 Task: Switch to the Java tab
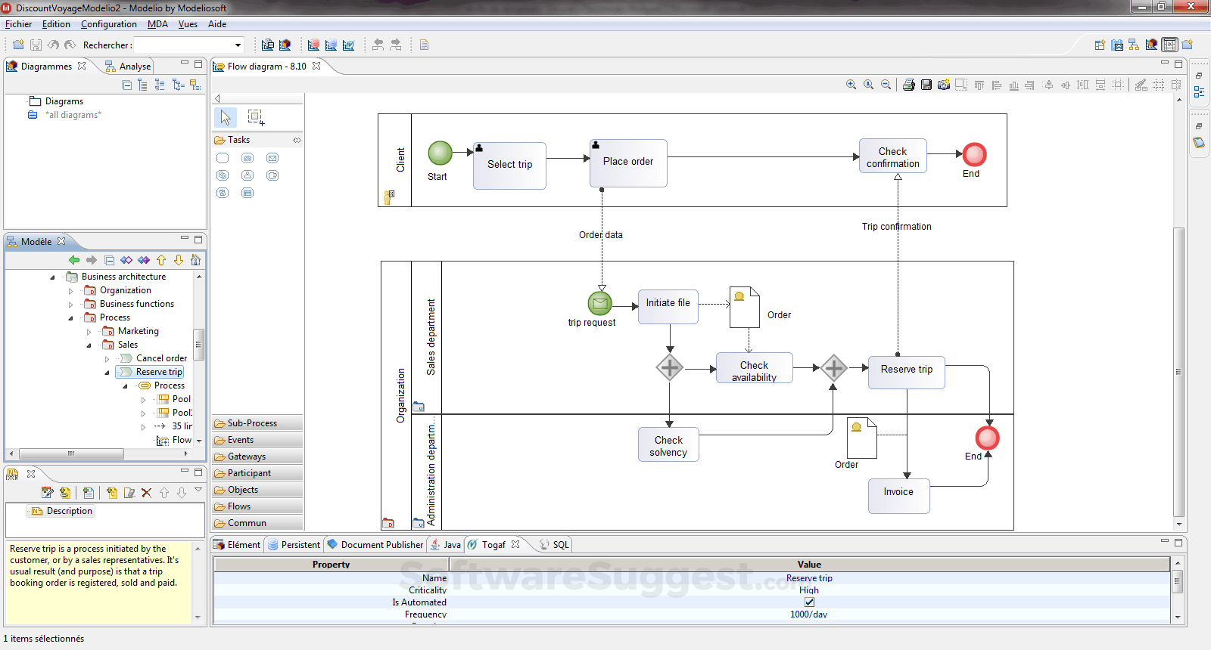point(452,544)
